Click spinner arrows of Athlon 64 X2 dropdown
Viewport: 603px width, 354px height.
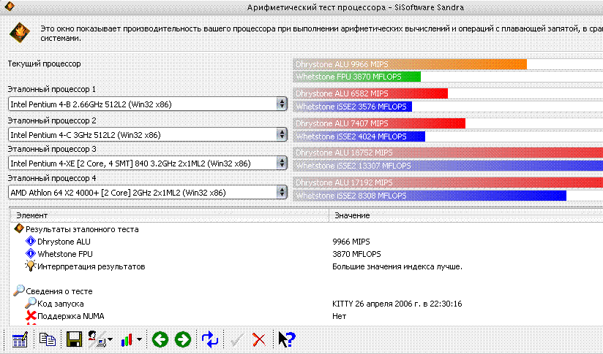point(282,193)
